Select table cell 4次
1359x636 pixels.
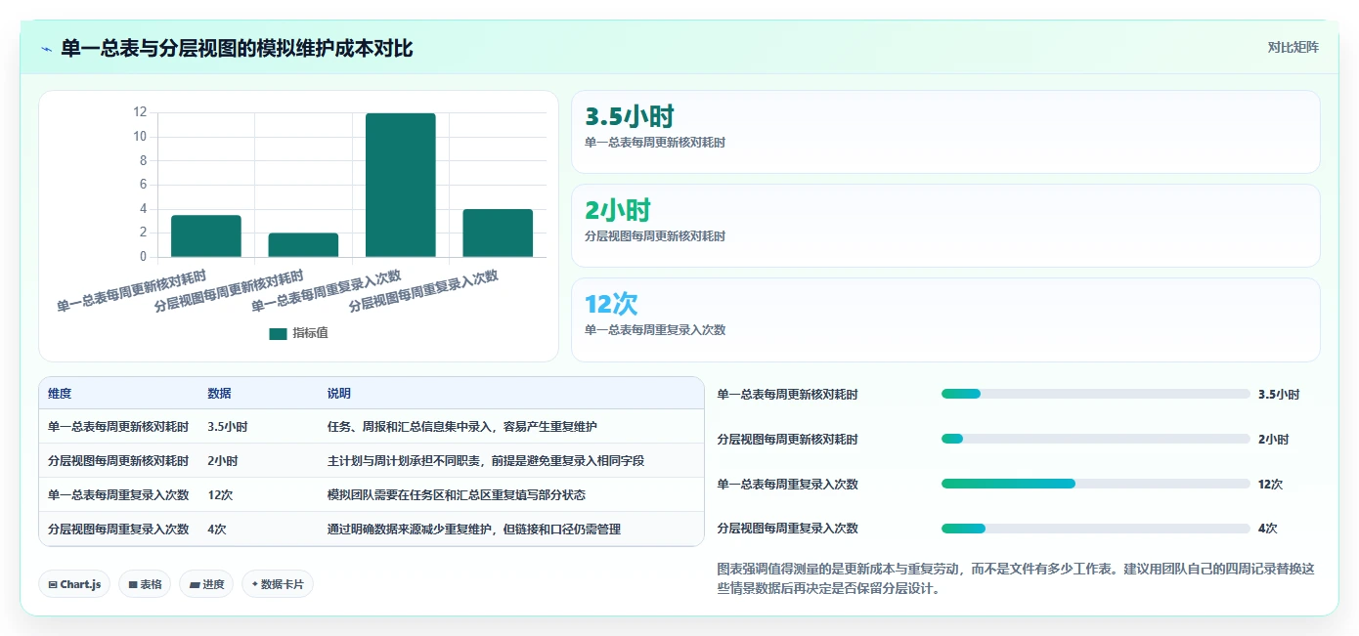pyautogui.click(x=217, y=529)
